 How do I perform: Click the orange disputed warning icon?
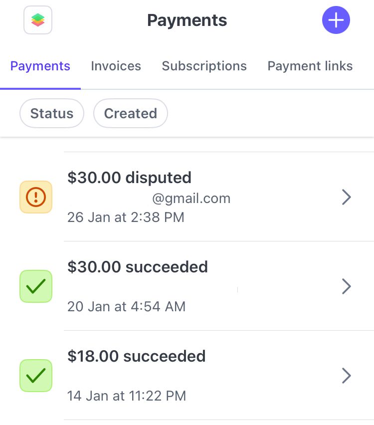(x=36, y=197)
